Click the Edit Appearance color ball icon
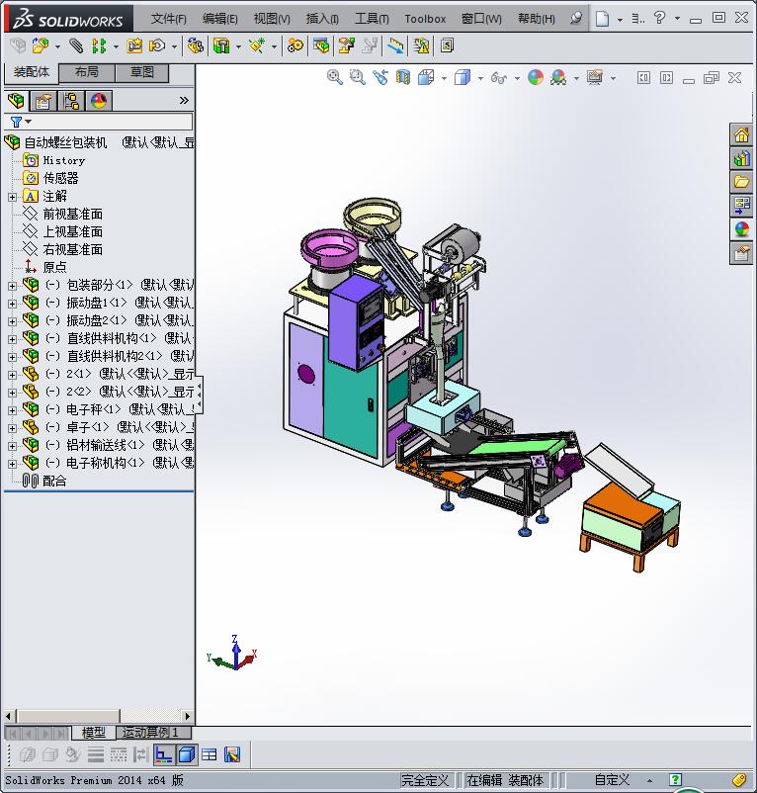Image resolution: width=757 pixels, height=793 pixels. click(536, 77)
